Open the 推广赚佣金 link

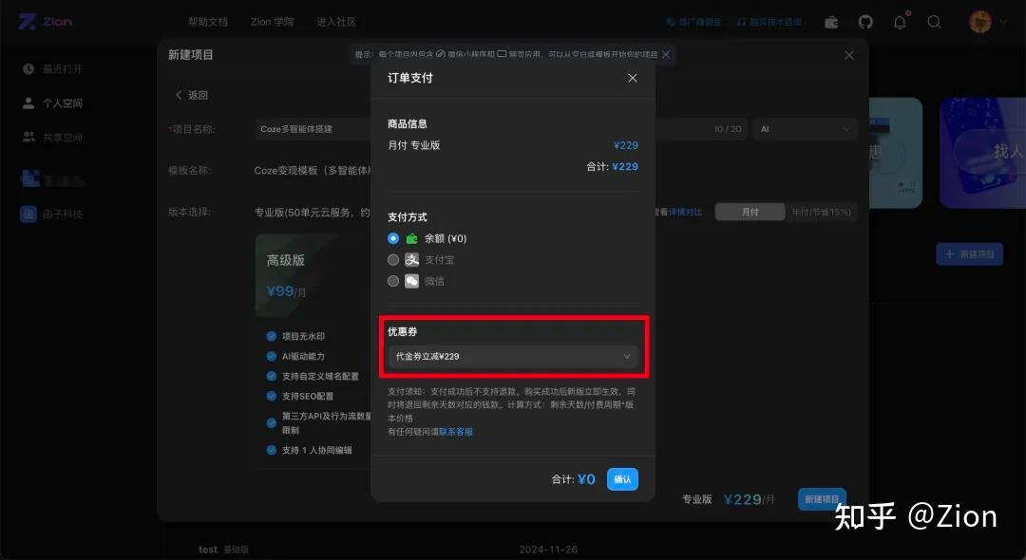coord(694,22)
